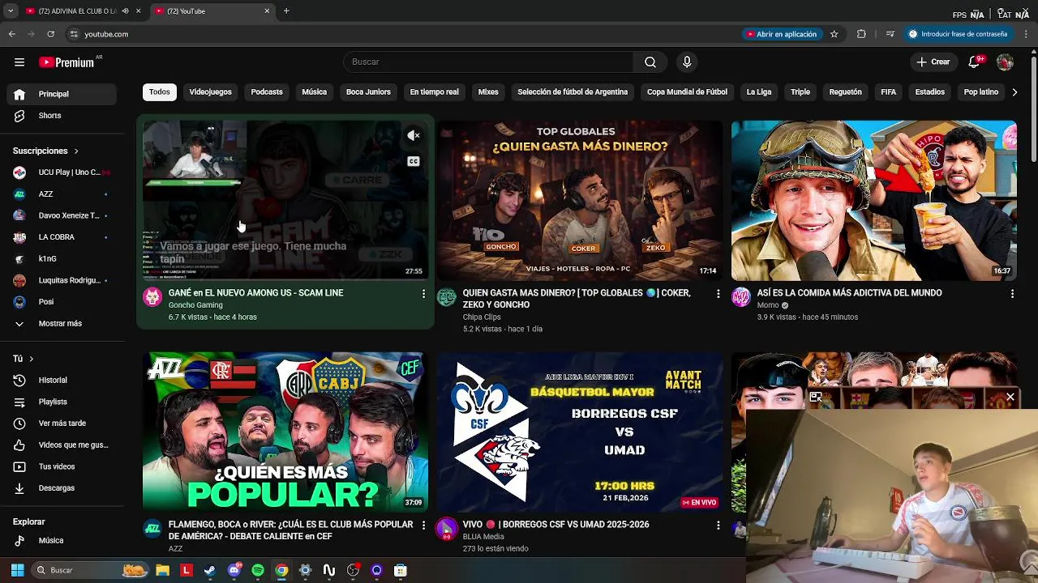Click the youtube.com address bar
Screen dimensions: 1038x583
tap(401, 34)
